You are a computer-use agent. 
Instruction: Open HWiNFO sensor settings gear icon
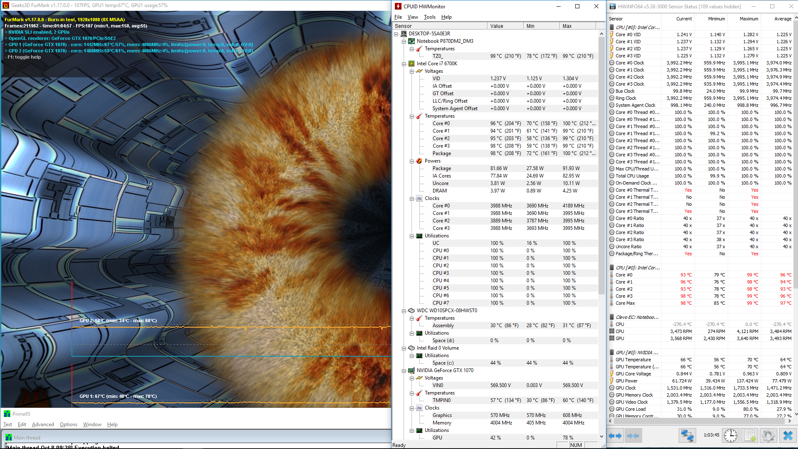click(x=768, y=435)
